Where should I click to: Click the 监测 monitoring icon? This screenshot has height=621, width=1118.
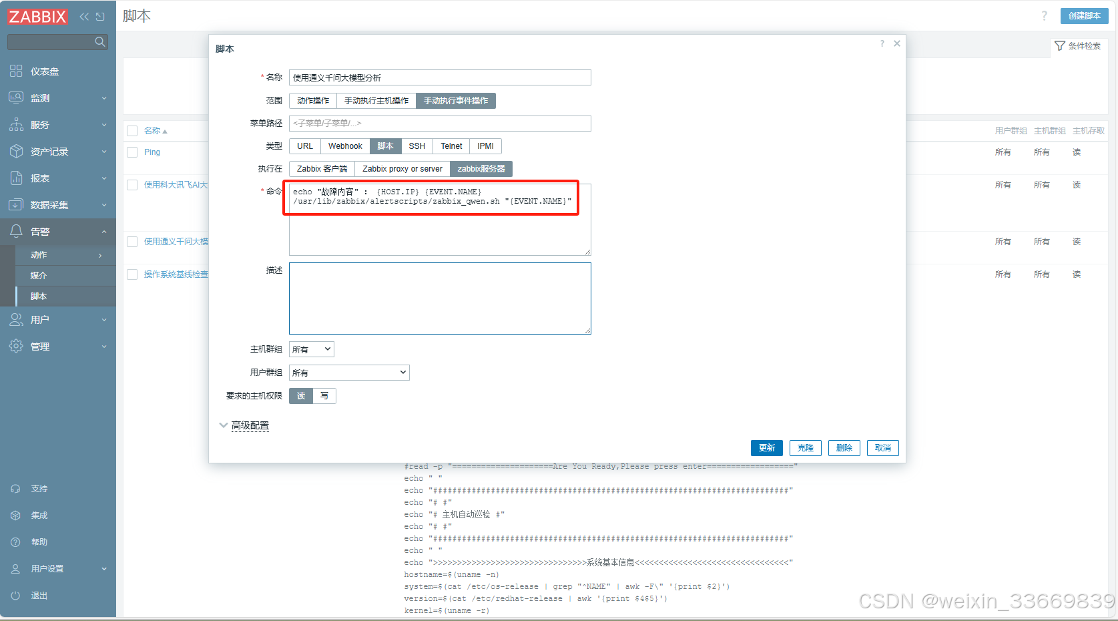(16, 97)
